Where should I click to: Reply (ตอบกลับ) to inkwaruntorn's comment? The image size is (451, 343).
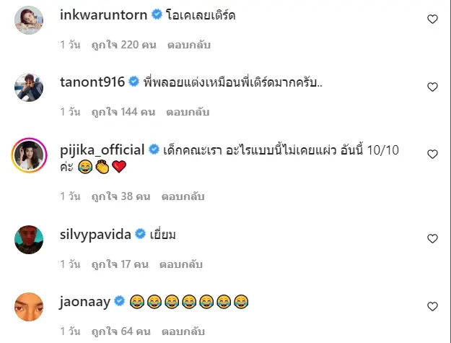189,45
